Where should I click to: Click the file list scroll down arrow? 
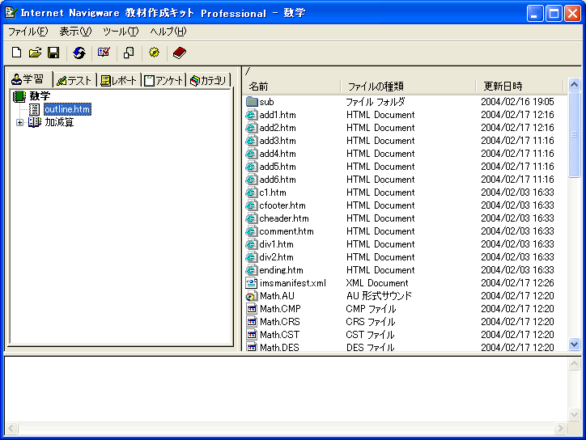tap(575, 344)
